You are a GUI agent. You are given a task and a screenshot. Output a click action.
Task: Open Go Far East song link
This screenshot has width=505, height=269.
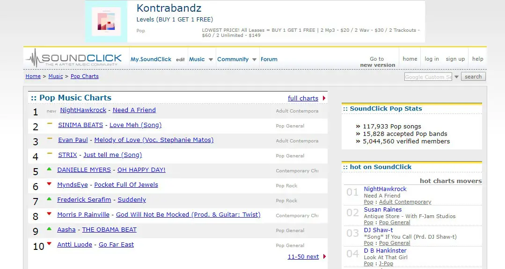(x=116, y=245)
